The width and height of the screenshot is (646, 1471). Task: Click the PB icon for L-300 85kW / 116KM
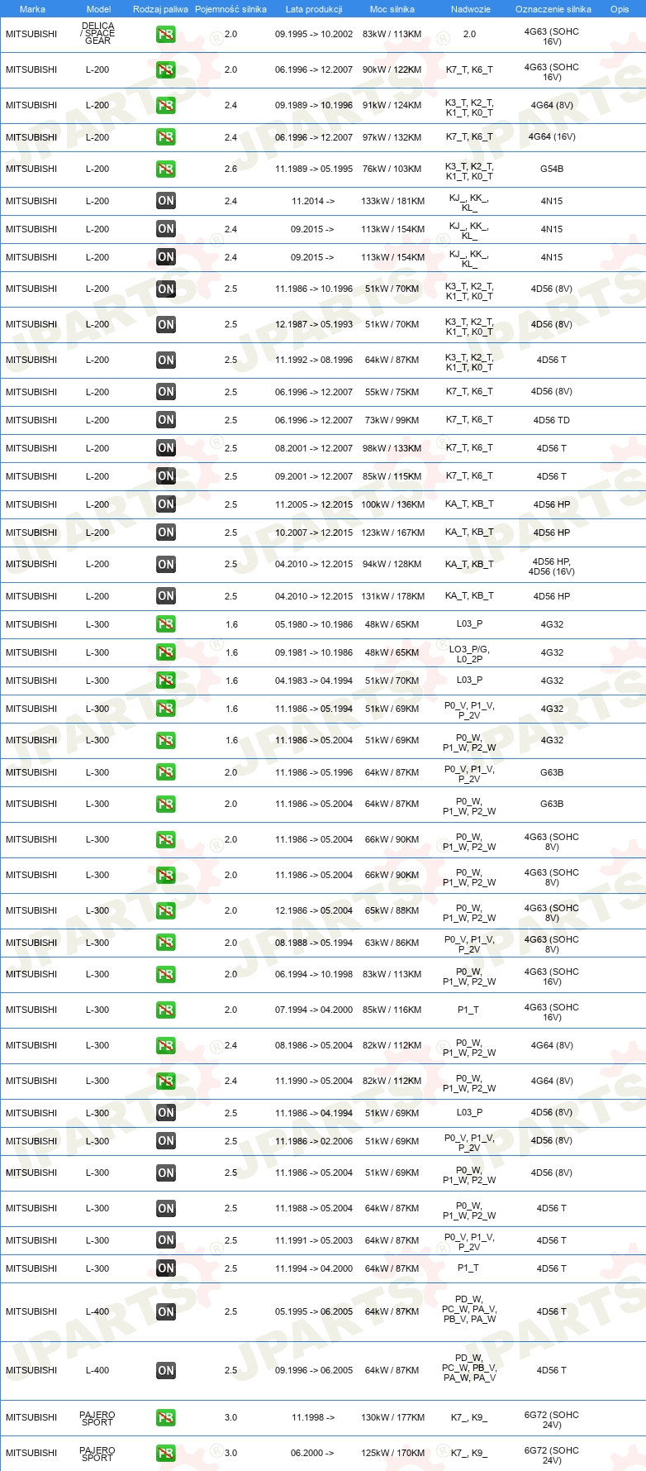pos(166,1010)
